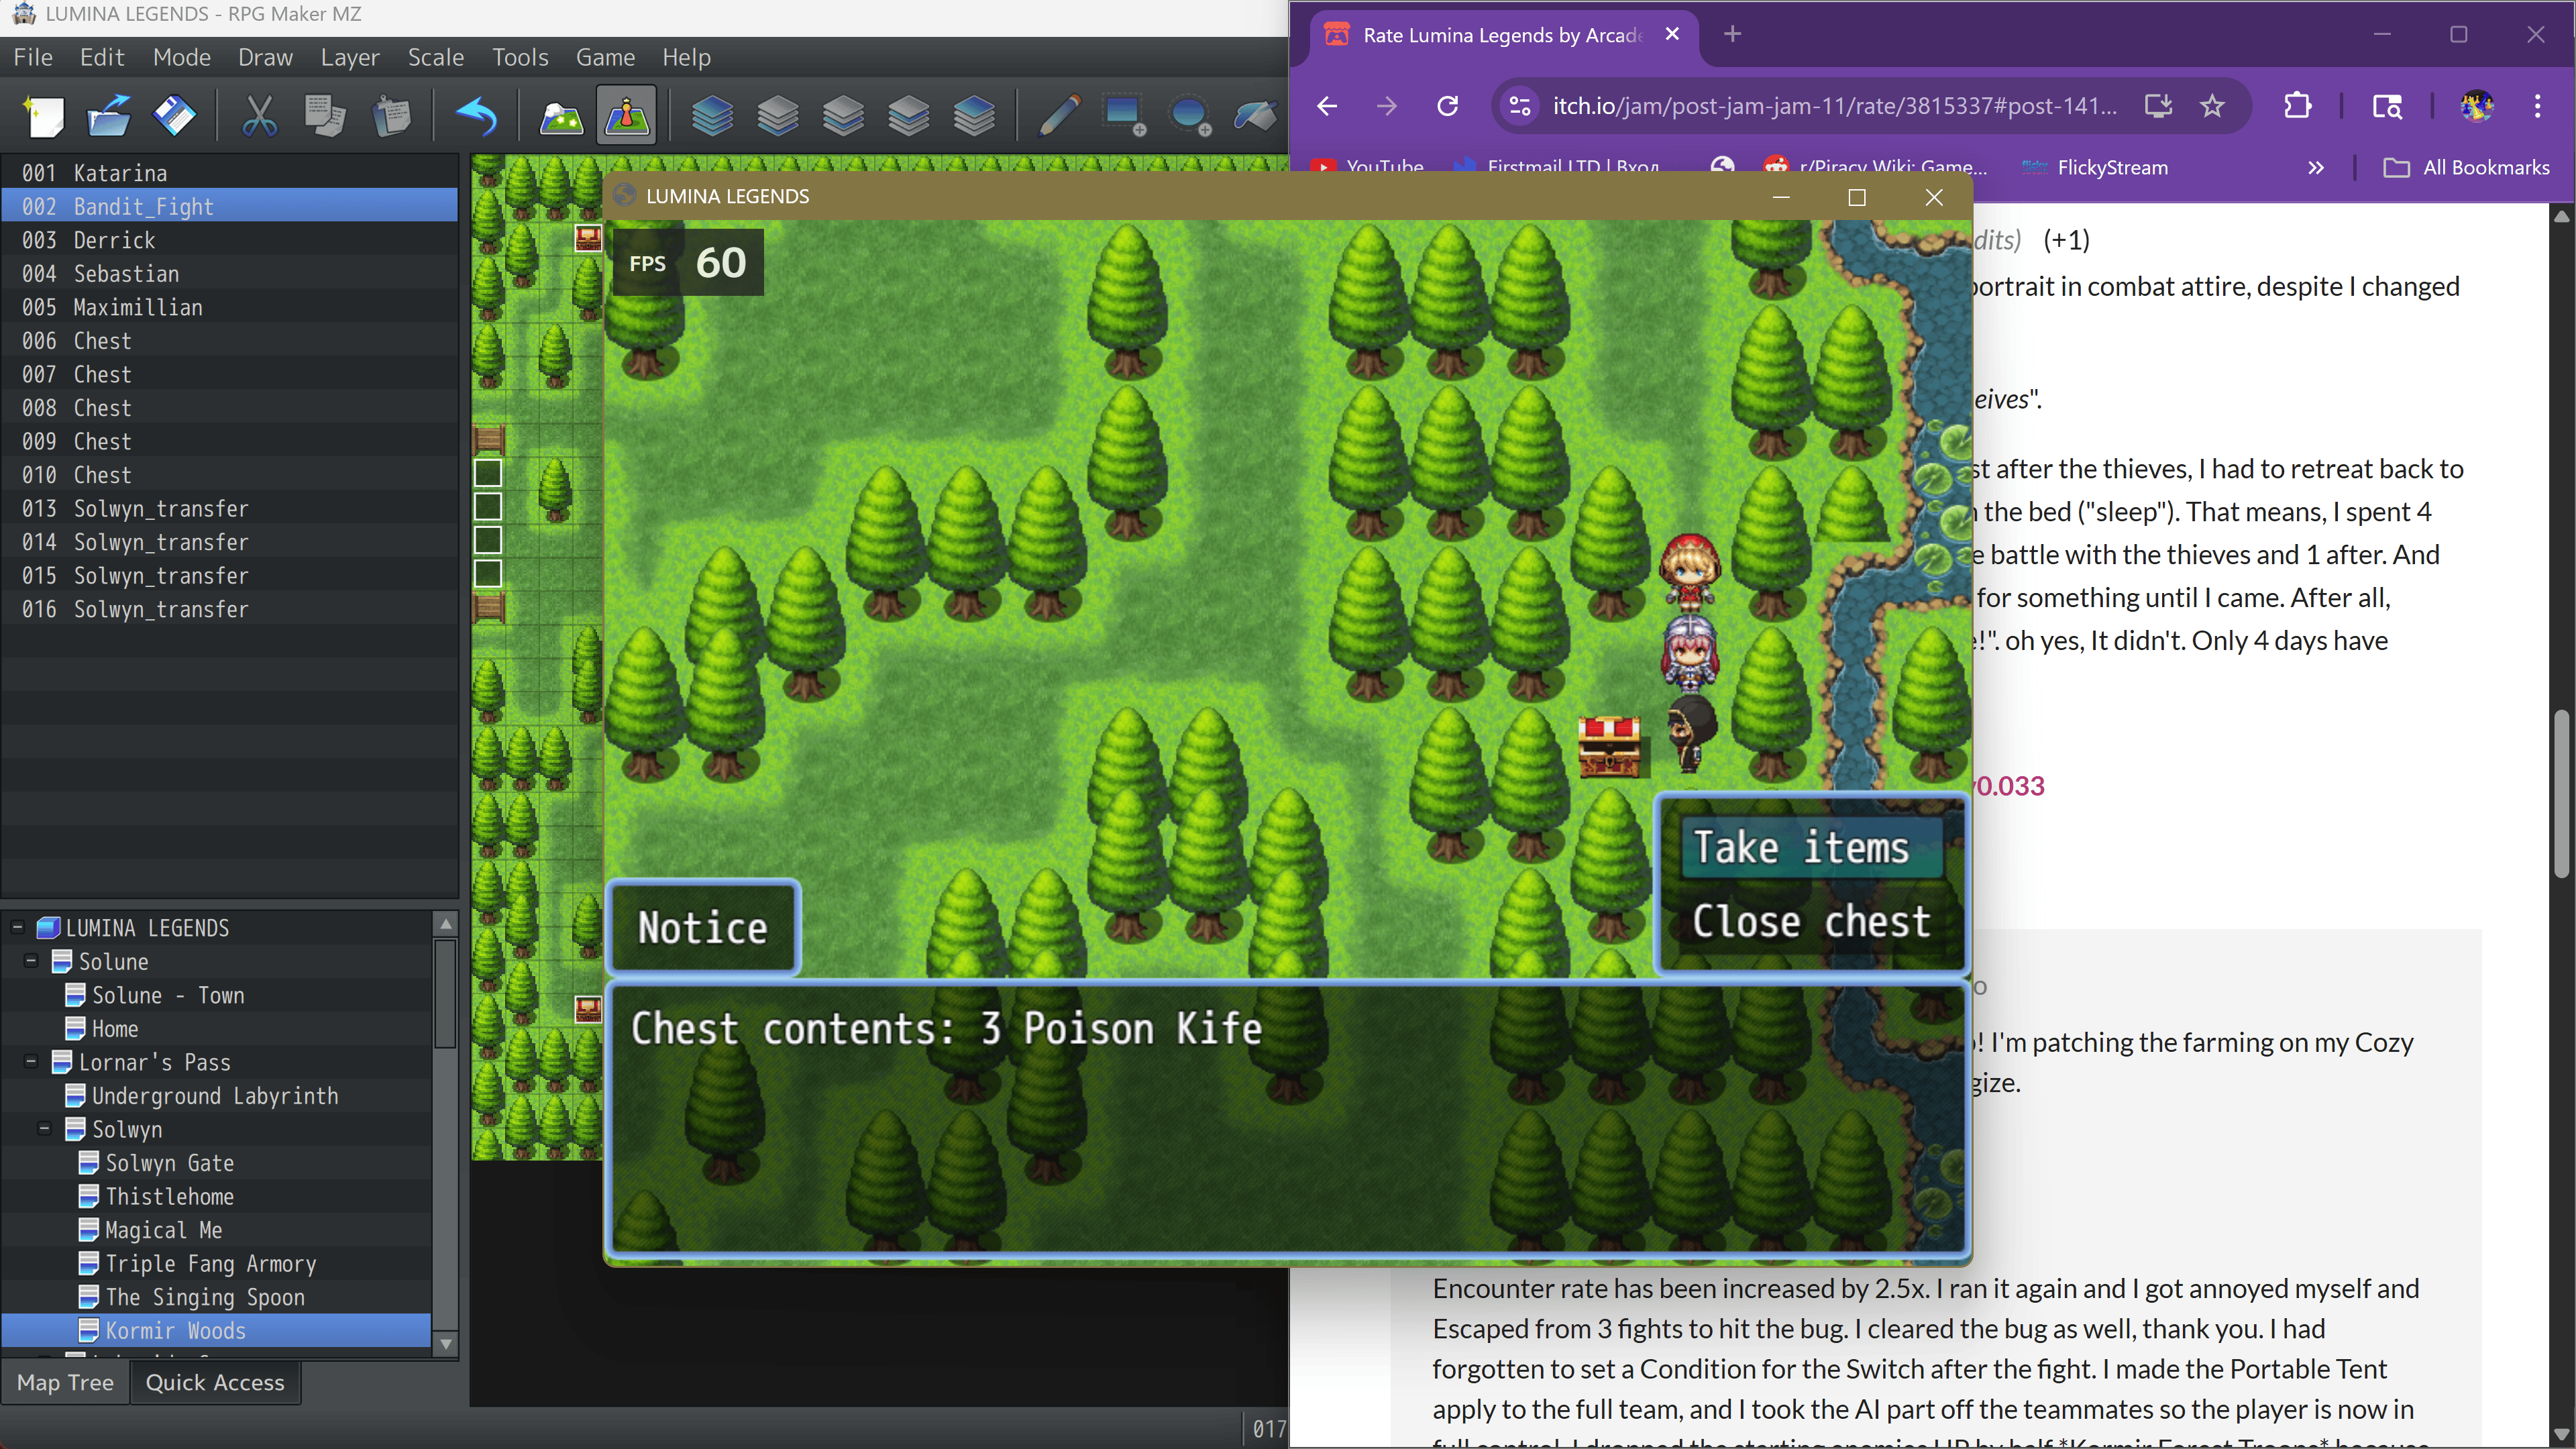
Task: Select the Pencil drawing tool
Action: point(1059,116)
